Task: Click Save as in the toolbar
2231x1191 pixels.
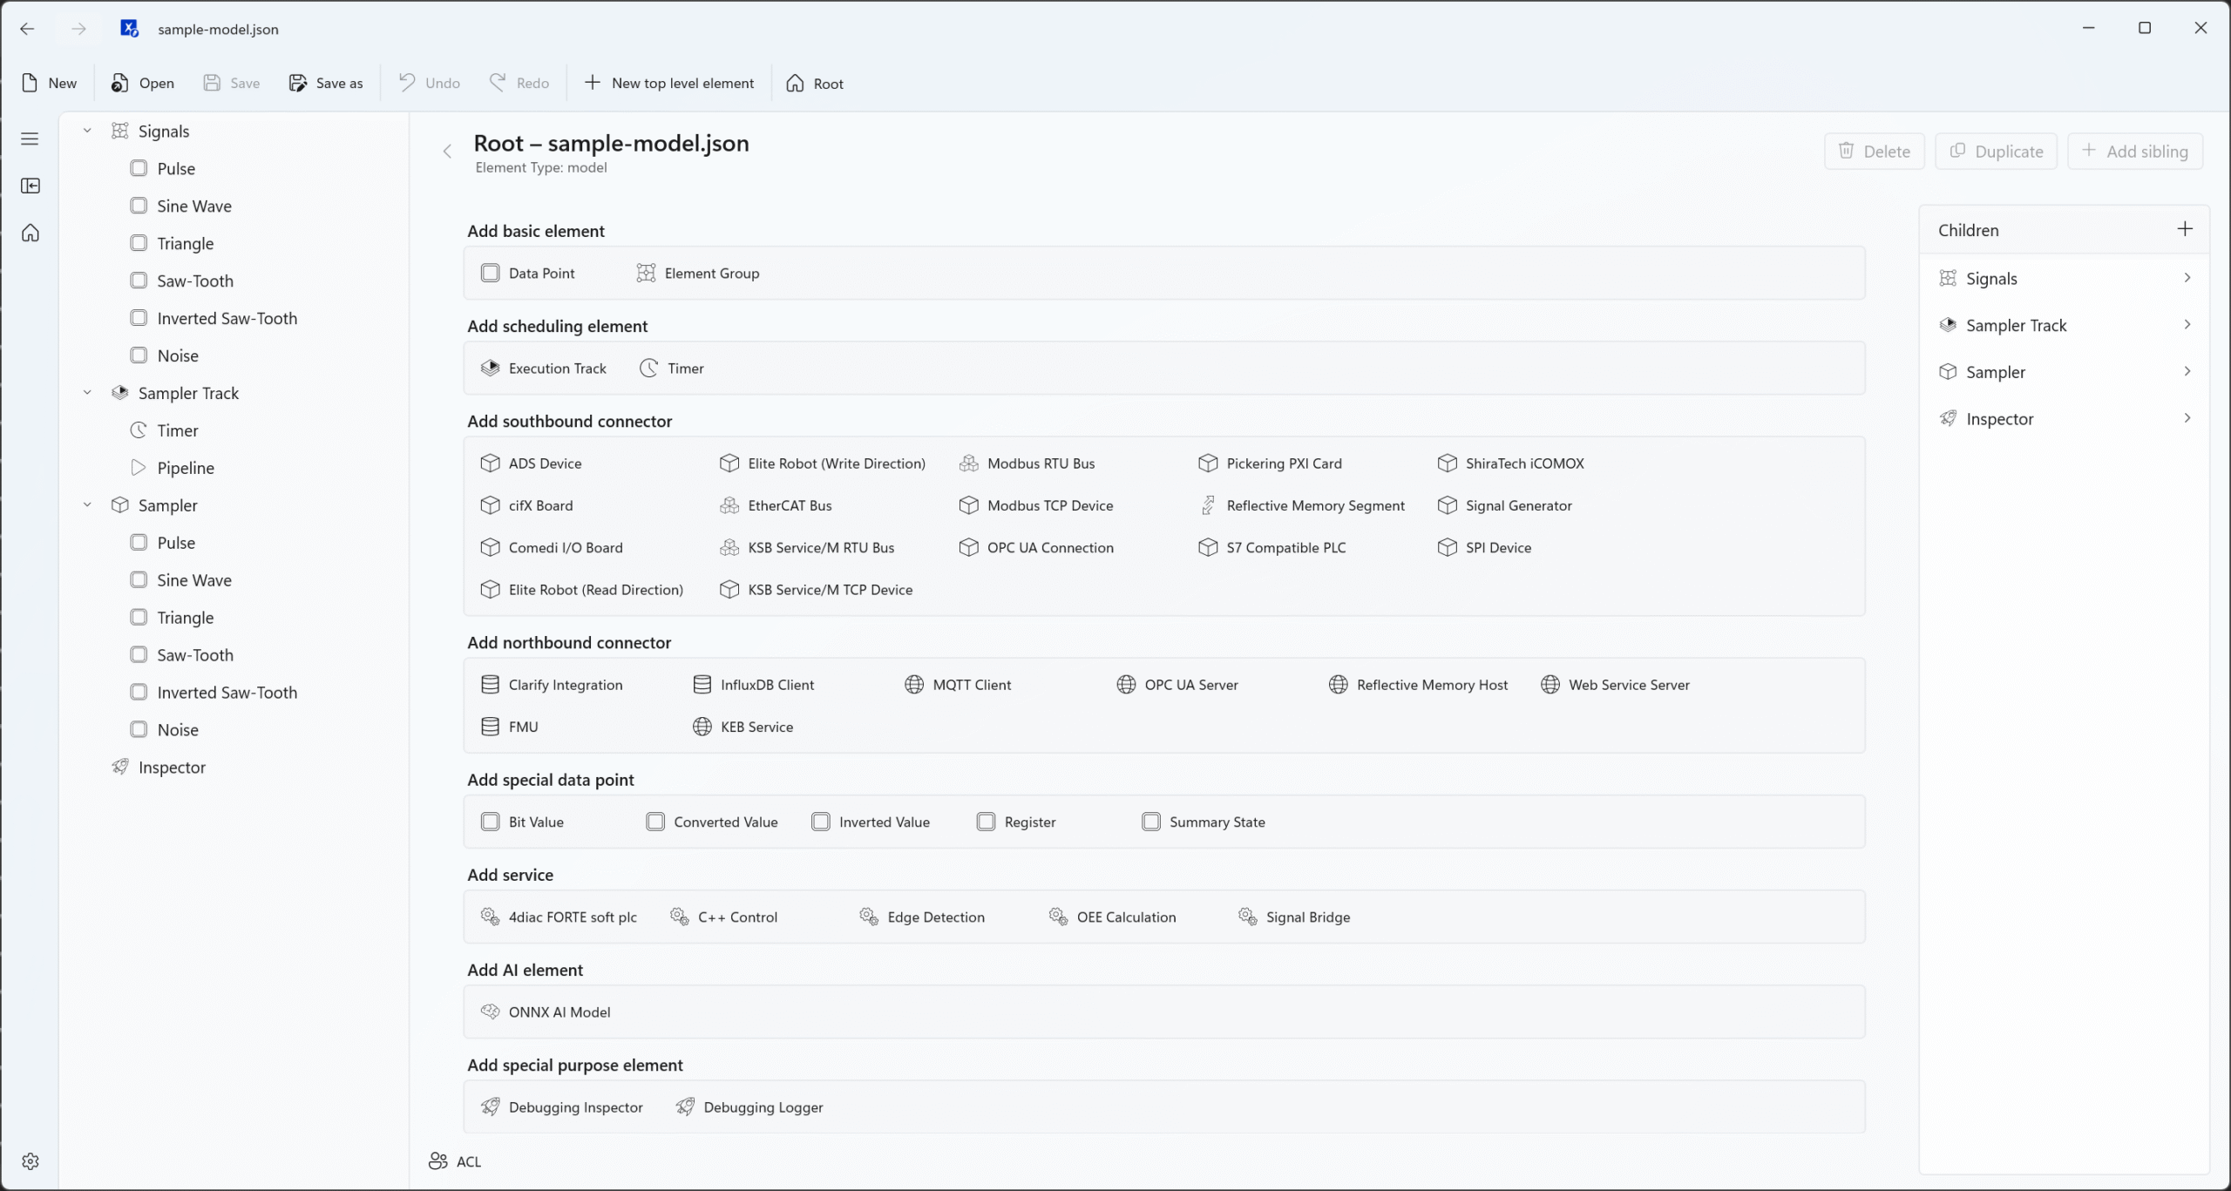Action: (326, 84)
